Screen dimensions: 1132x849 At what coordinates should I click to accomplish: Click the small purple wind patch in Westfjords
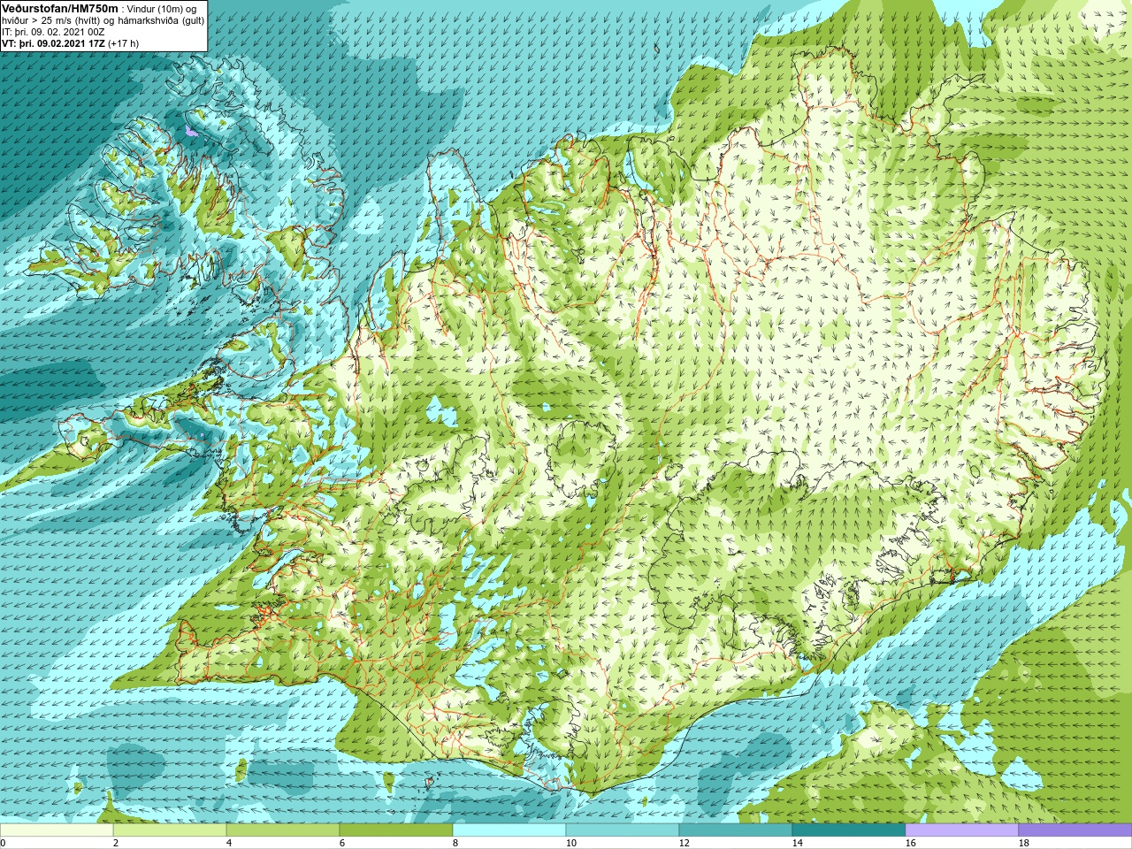coord(189,131)
